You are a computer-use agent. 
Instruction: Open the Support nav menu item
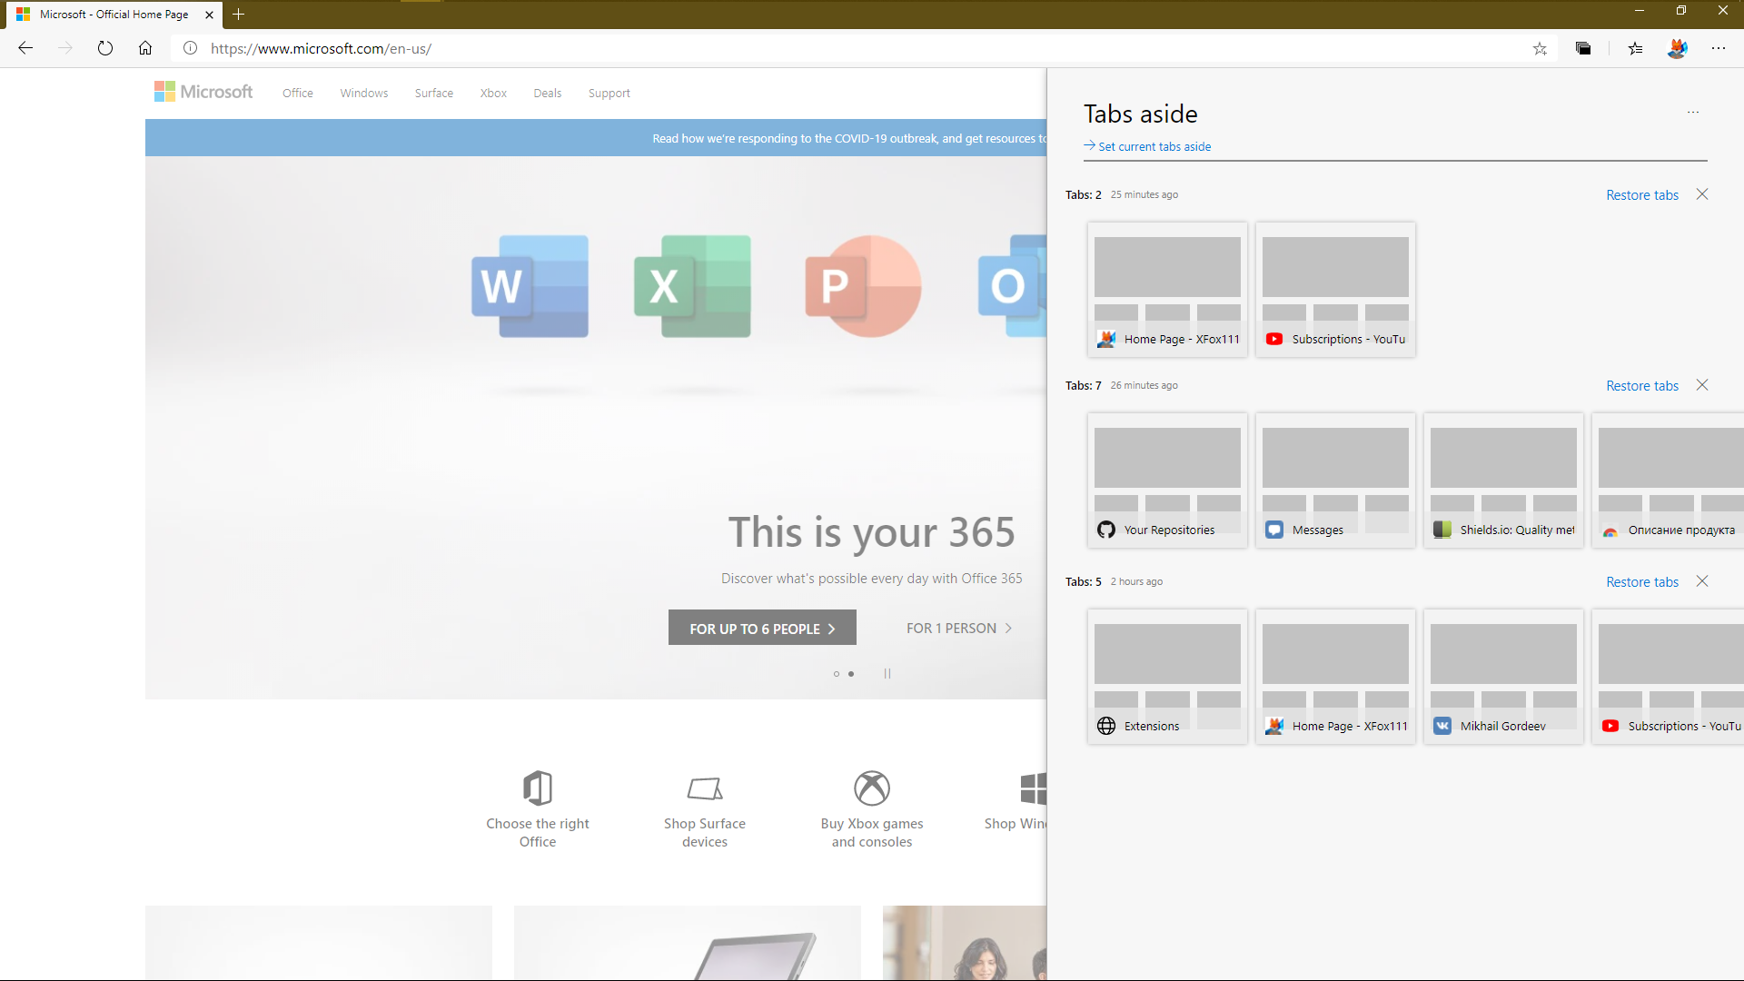[x=609, y=94]
